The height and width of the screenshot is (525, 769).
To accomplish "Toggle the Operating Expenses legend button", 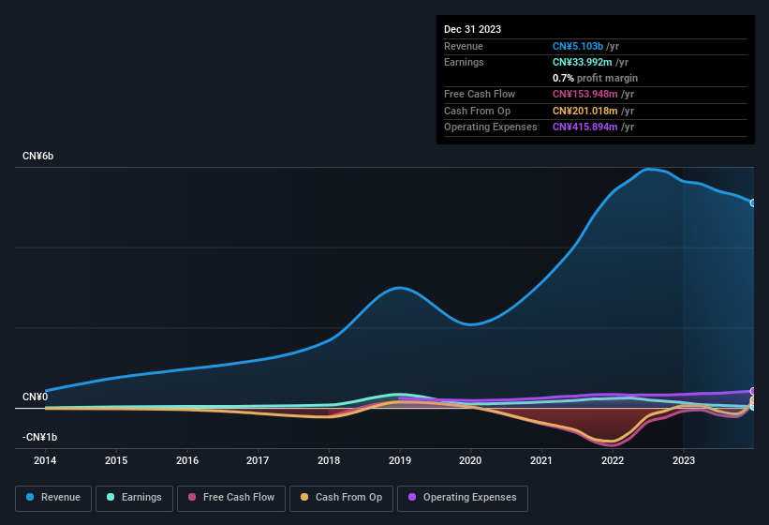I will [x=463, y=498].
